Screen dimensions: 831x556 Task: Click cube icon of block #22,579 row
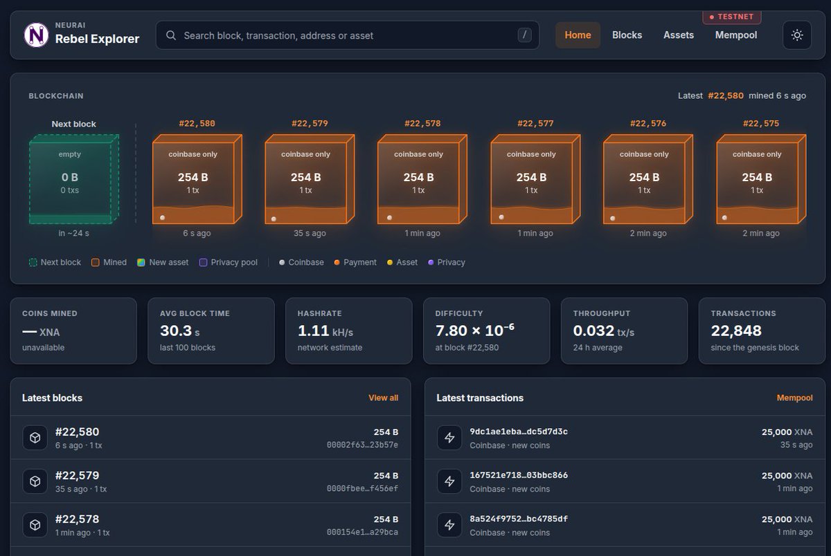coord(35,481)
